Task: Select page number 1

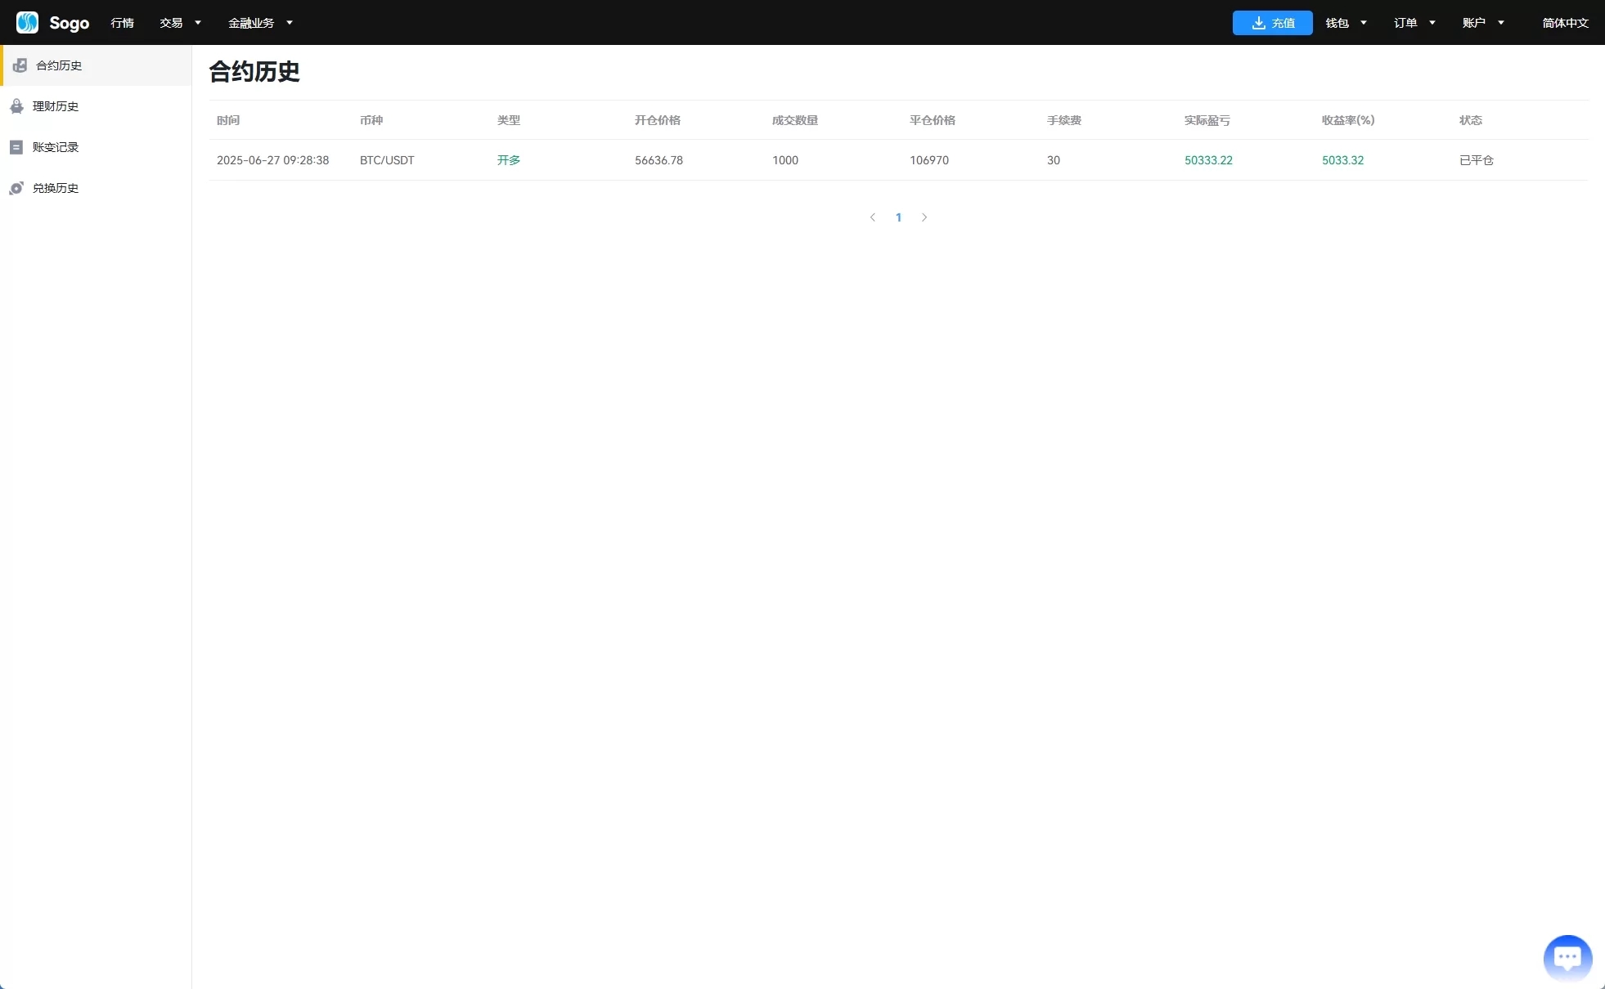Action: click(x=898, y=217)
